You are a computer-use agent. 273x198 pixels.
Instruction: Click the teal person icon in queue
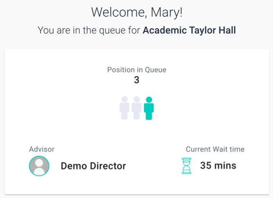click(x=149, y=108)
